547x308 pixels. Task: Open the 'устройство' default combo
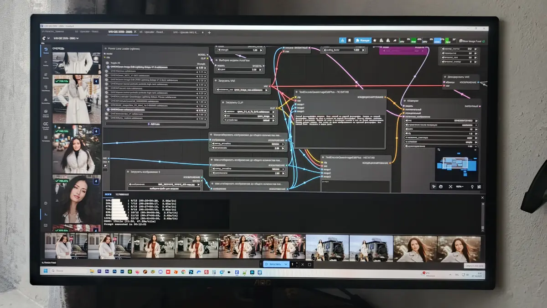tap(249, 120)
